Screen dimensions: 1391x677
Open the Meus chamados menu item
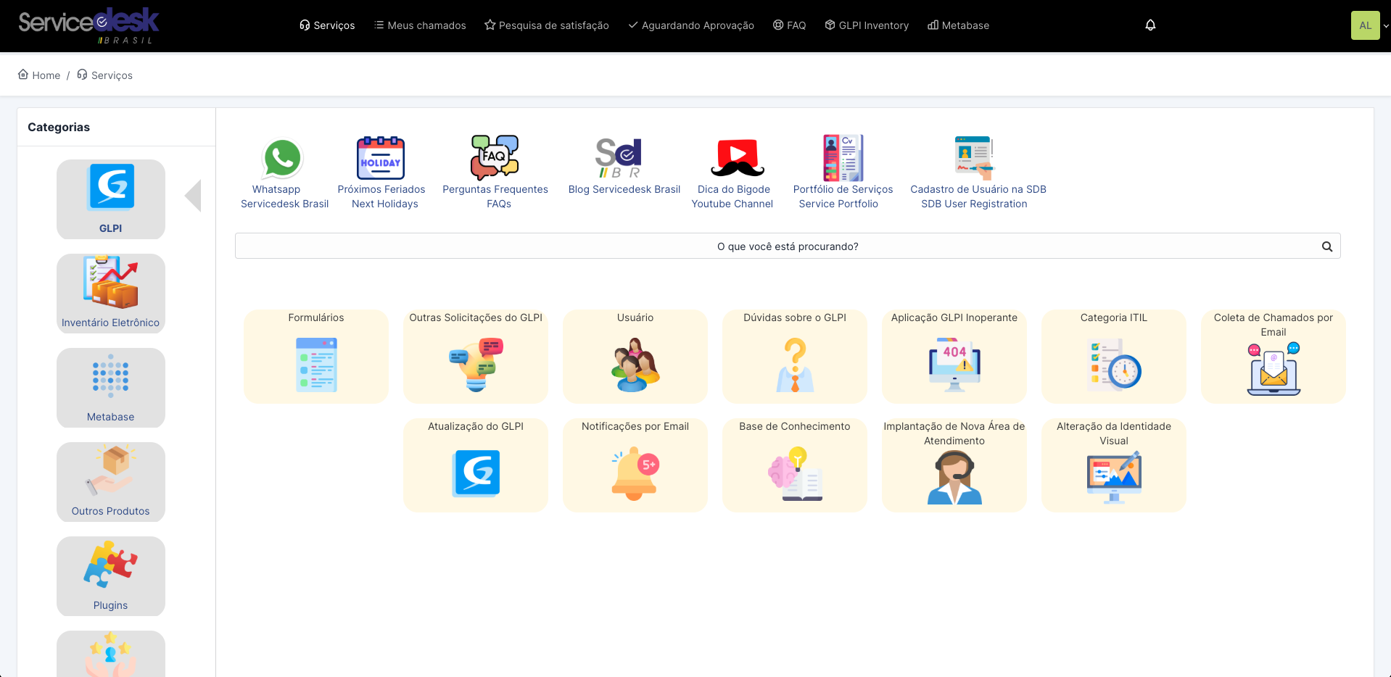click(420, 25)
